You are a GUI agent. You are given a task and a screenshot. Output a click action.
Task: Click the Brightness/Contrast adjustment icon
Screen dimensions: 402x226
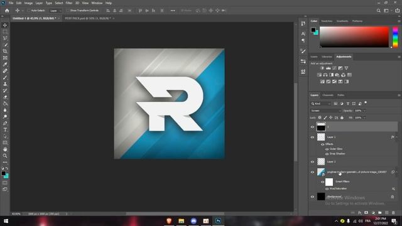[x=322, y=68]
